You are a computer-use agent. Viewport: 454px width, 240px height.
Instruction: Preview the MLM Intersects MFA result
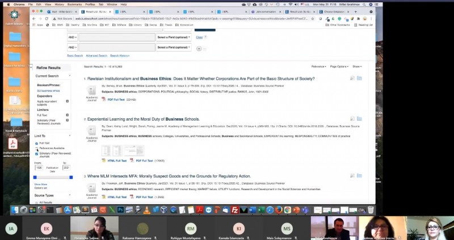(x=352, y=175)
